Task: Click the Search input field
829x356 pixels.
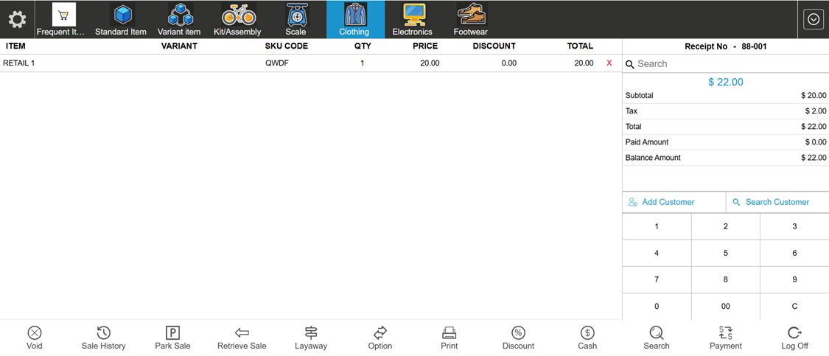Action: click(x=730, y=64)
